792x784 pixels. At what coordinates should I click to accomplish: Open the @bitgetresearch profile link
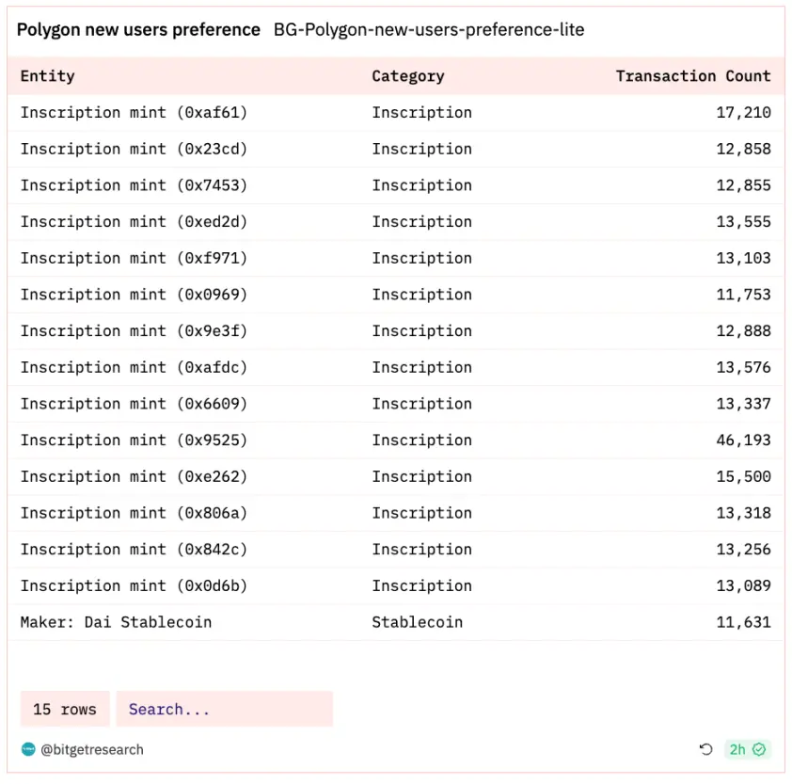(x=92, y=749)
